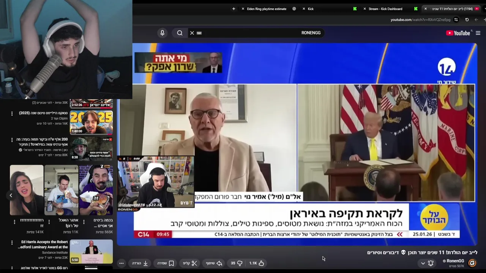
Task: Open a new browser tab
Action: coord(234,9)
